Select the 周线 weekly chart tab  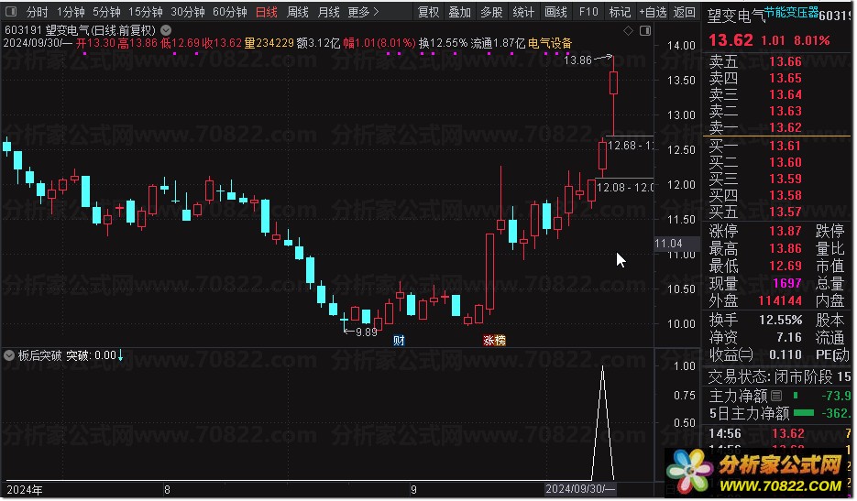tap(298, 12)
